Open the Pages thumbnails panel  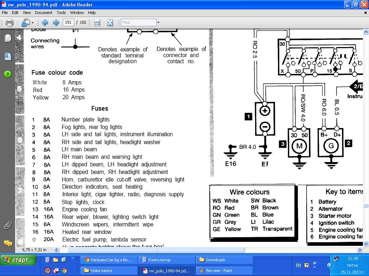(8, 38)
